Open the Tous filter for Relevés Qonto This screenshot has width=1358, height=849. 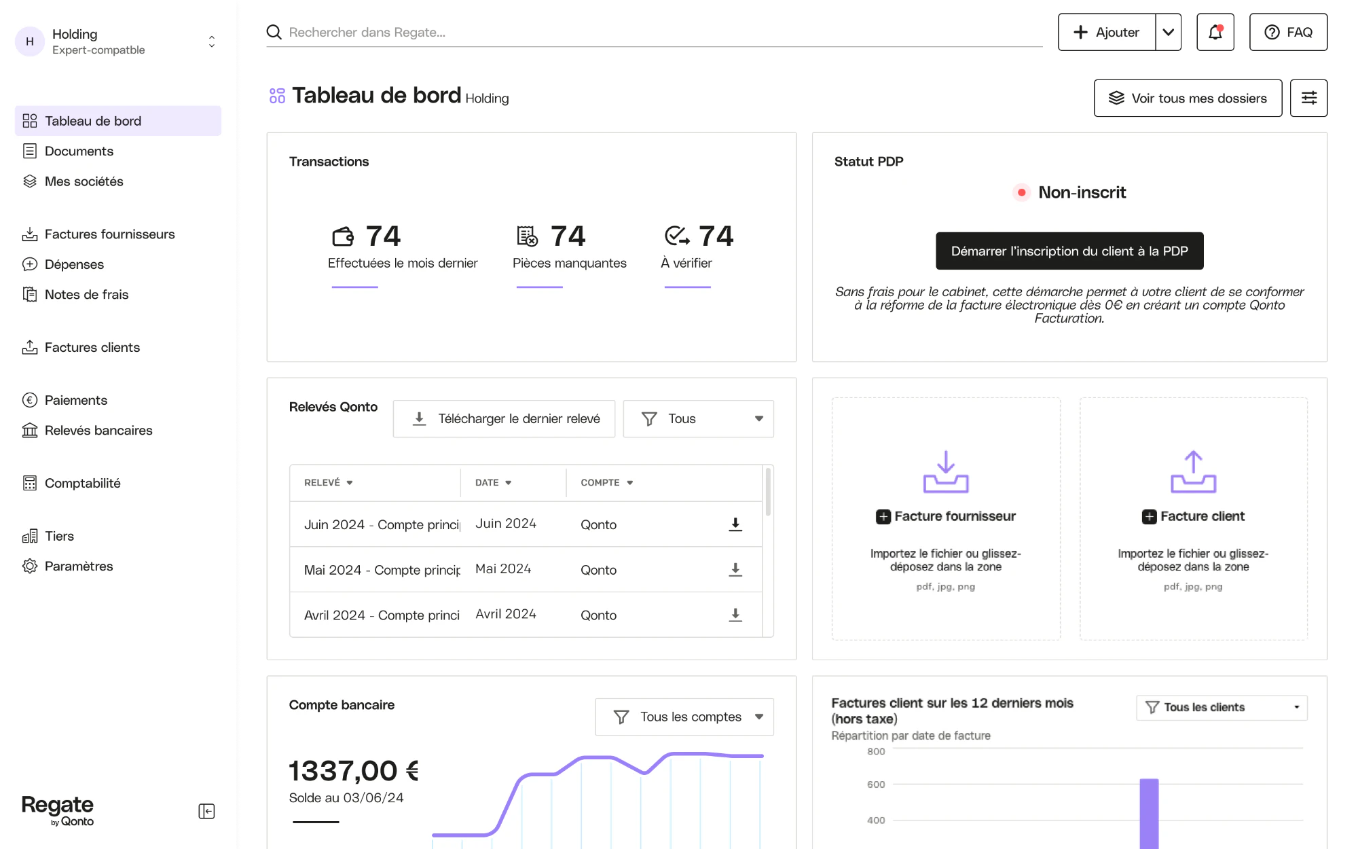point(698,418)
